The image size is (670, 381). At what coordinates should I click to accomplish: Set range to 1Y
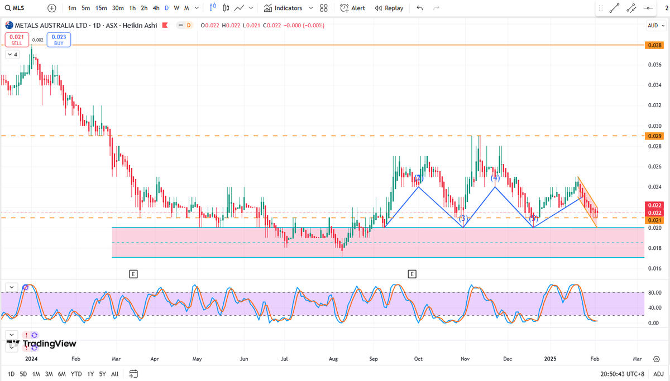(90, 374)
